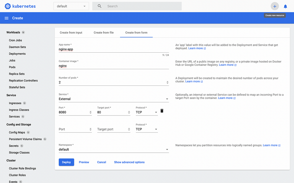Click the App name input field
The width and height of the screenshot is (294, 183).
114,49
